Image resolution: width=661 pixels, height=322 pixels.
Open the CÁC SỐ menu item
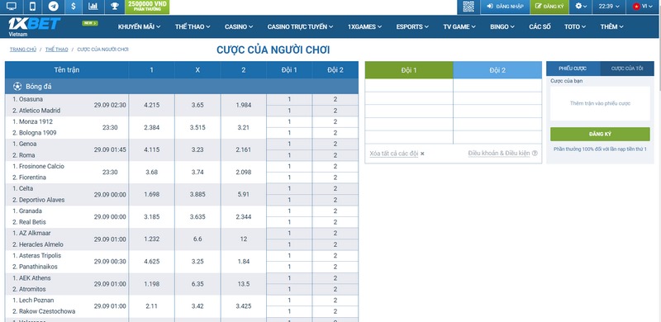pos(540,26)
